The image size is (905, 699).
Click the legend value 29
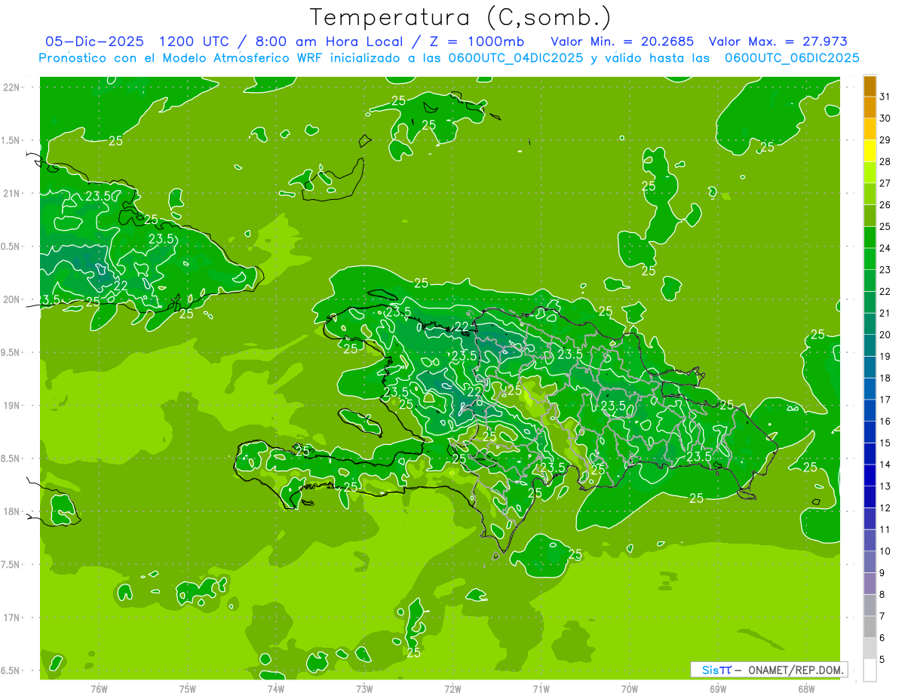point(885,140)
